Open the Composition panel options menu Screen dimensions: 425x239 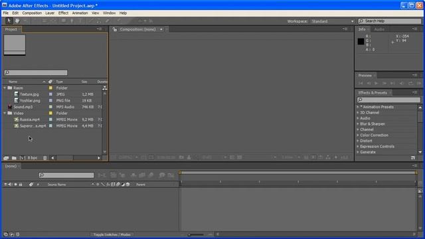[345, 29]
